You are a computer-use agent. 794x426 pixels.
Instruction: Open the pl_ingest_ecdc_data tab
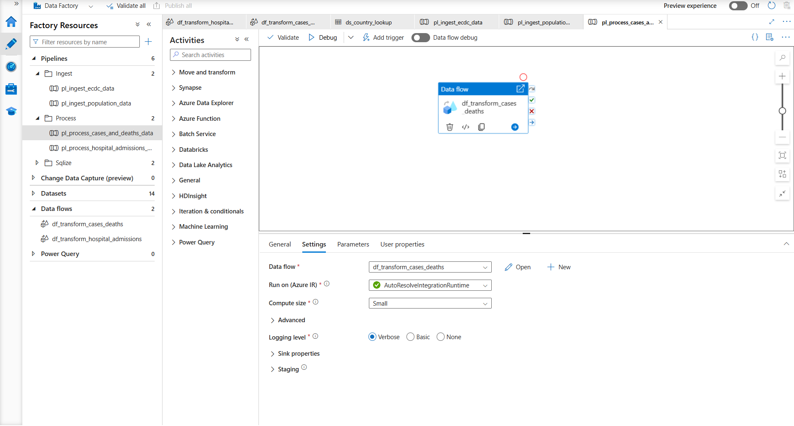pyautogui.click(x=457, y=22)
